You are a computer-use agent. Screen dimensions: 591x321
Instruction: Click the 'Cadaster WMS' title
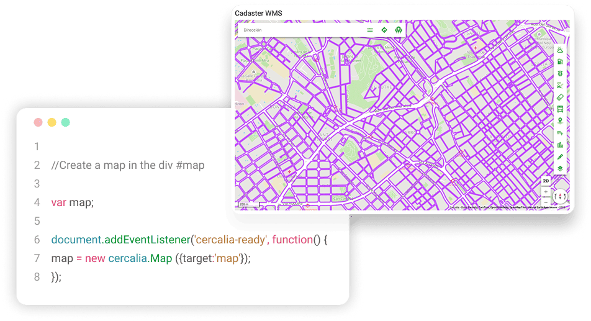[258, 13]
